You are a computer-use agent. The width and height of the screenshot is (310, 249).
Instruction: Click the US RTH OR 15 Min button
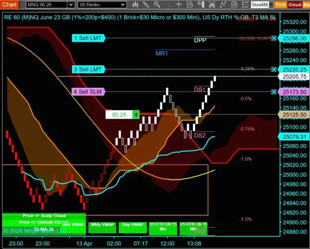(x=193, y=228)
